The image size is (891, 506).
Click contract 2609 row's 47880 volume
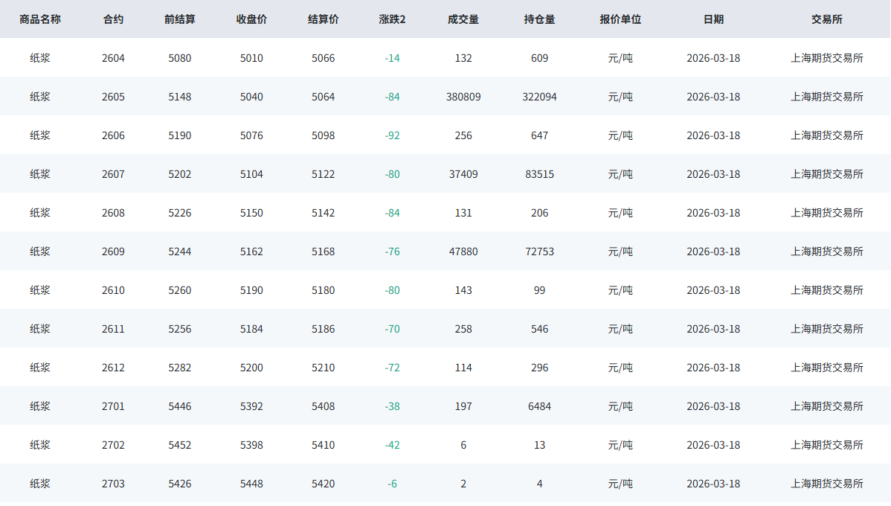(x=463, y=252)
